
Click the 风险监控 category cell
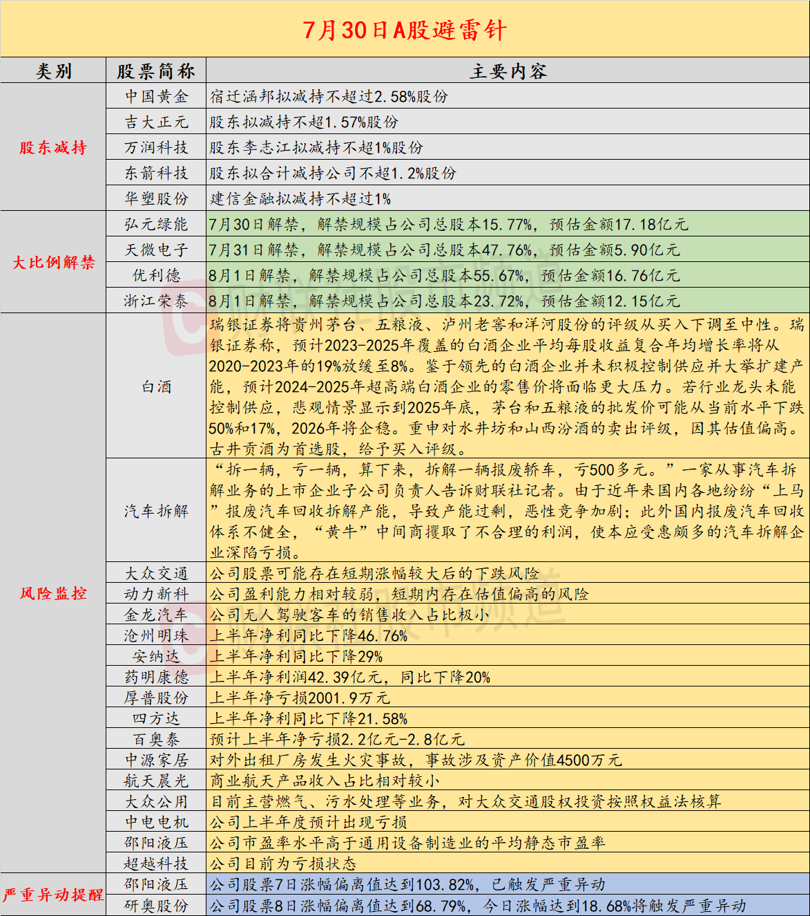pos(53,593)
